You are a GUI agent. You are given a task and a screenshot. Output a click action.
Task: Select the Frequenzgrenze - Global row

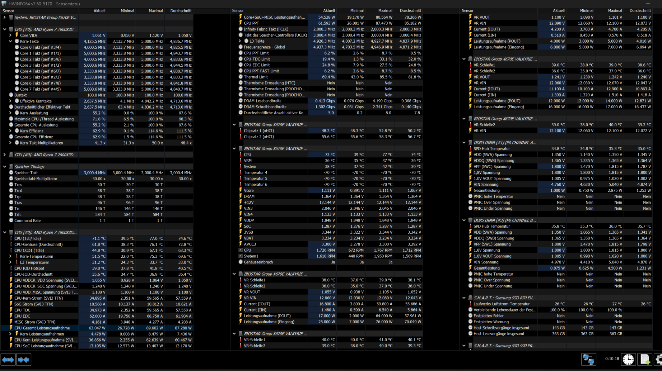[326, 47]
